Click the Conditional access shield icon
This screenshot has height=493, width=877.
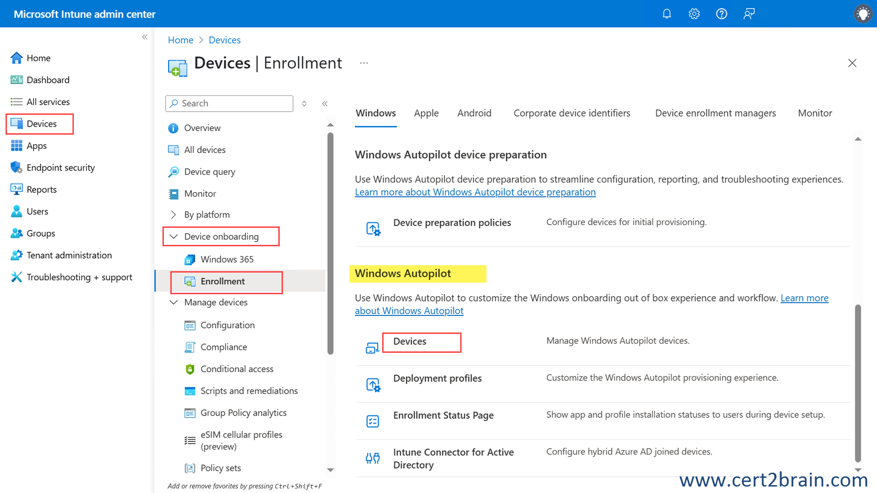(190, 369)
